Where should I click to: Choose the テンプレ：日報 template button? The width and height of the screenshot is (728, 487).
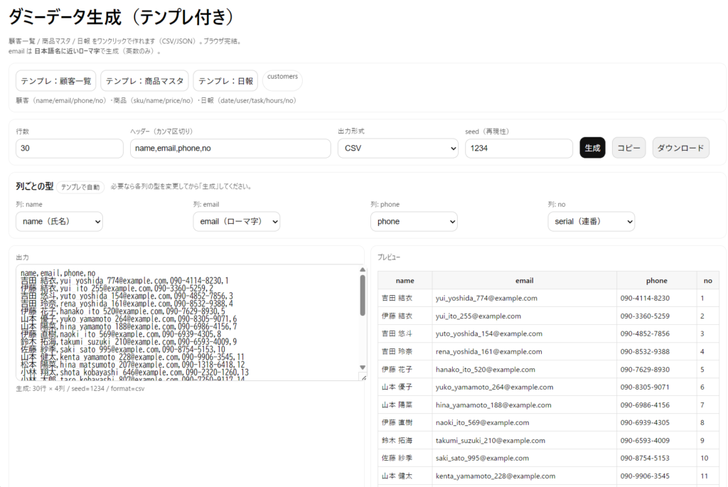click(225, 81)
